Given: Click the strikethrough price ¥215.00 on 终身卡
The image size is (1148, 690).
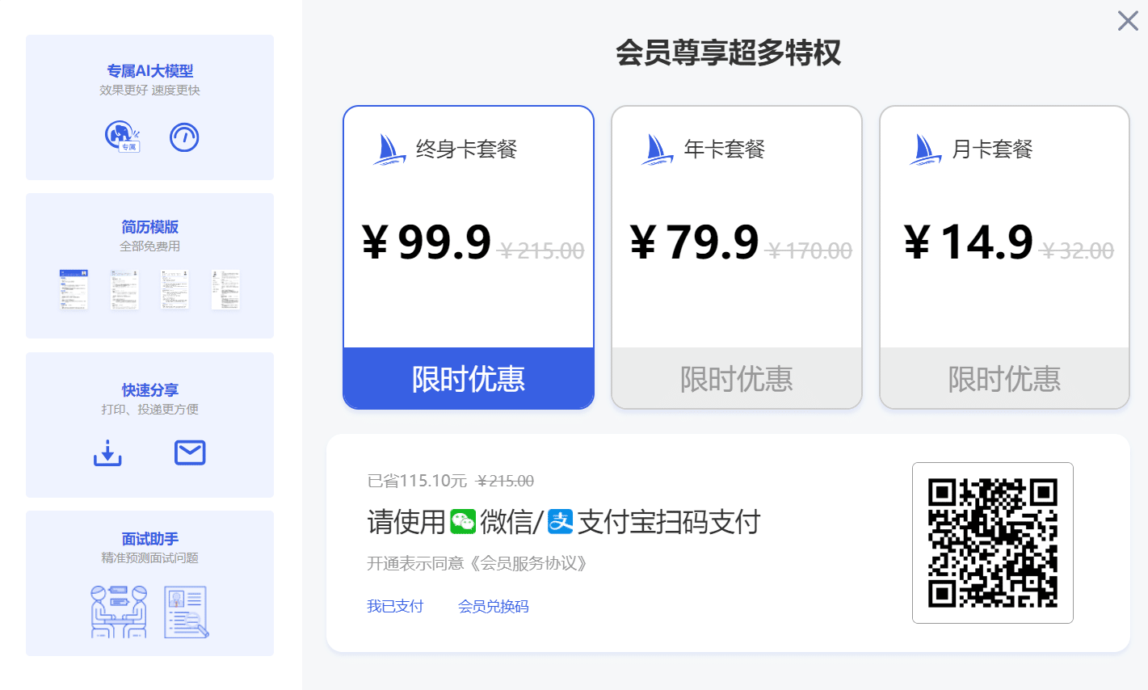Looking at the screenshot, I should point(542,250).
